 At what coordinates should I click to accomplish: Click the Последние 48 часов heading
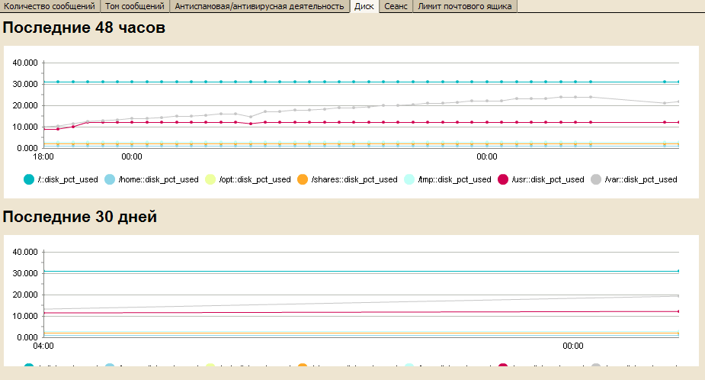[x=85, y=27]
